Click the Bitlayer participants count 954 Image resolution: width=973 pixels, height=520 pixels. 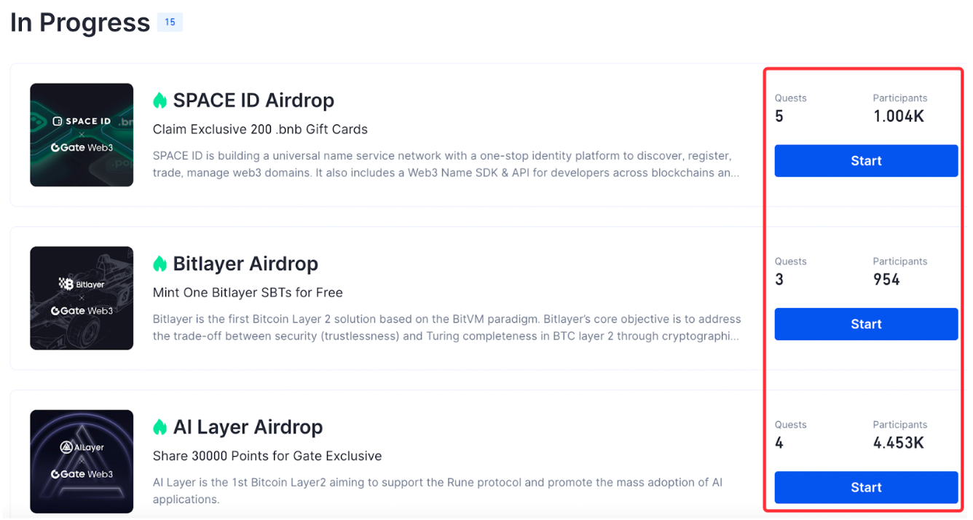[x=886, y=280]
